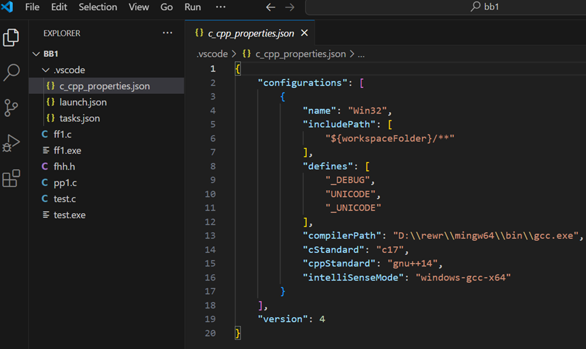Open the Edit menu

pos(59,7)
